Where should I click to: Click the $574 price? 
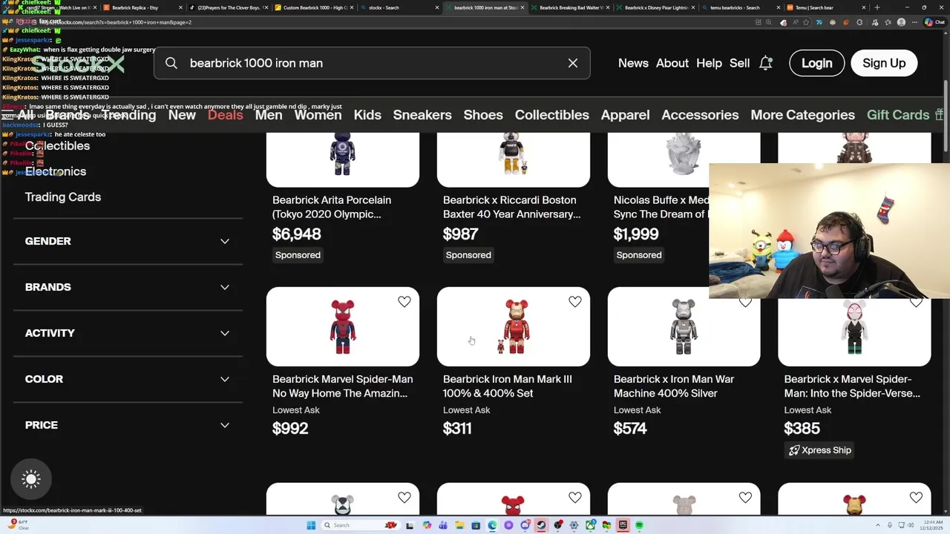point(630,429)
